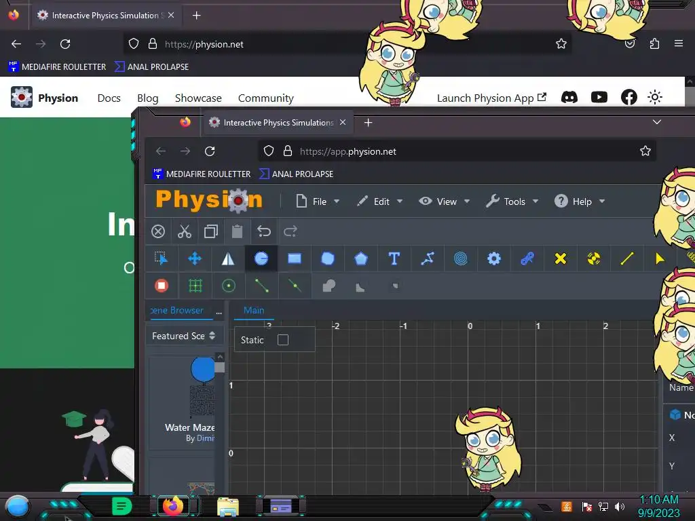The height and width of the screenshot is (521, 695).
Task: Toggle the website light/dark theme sun icon
Action: [655, 97]
